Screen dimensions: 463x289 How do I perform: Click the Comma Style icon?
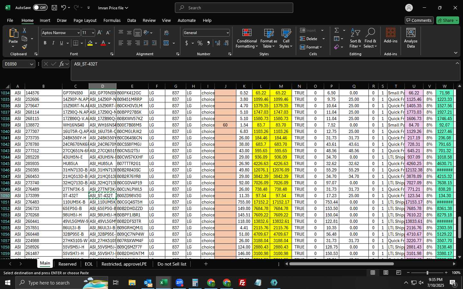pos(208,43)
